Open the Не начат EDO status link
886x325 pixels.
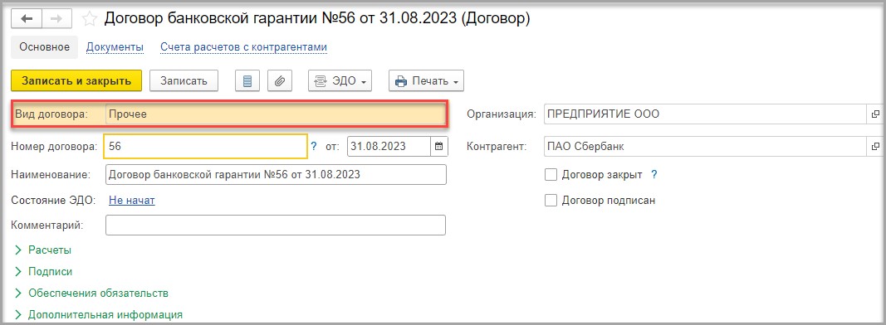(132, 201)
